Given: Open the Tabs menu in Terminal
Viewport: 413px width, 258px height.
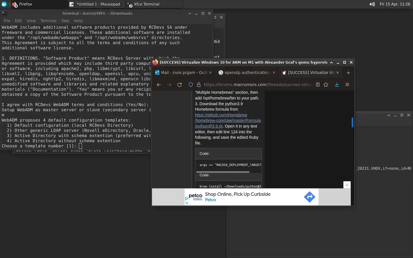Looking at the screenshot, I should [x=65, y=21].
